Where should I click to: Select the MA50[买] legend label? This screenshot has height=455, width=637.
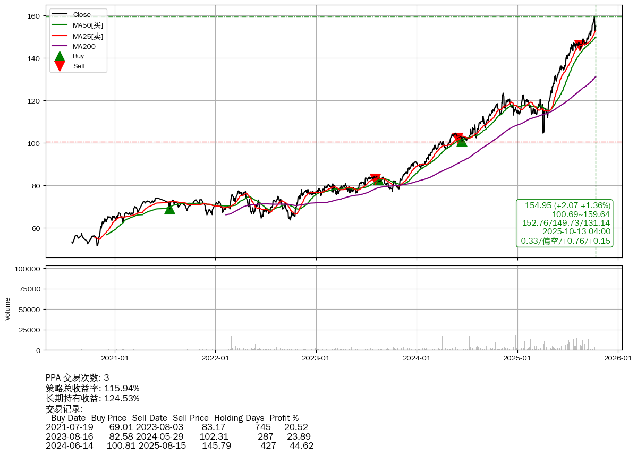88,25
